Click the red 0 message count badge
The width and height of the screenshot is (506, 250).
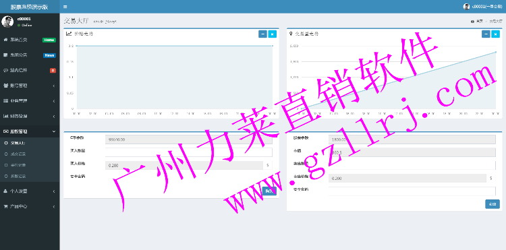tap(53, 71)
